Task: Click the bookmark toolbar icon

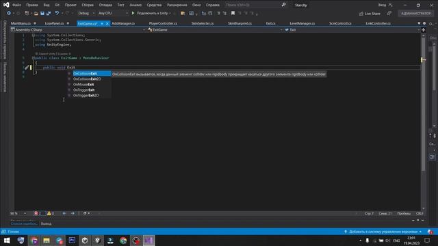Action: tap(233, 13)
